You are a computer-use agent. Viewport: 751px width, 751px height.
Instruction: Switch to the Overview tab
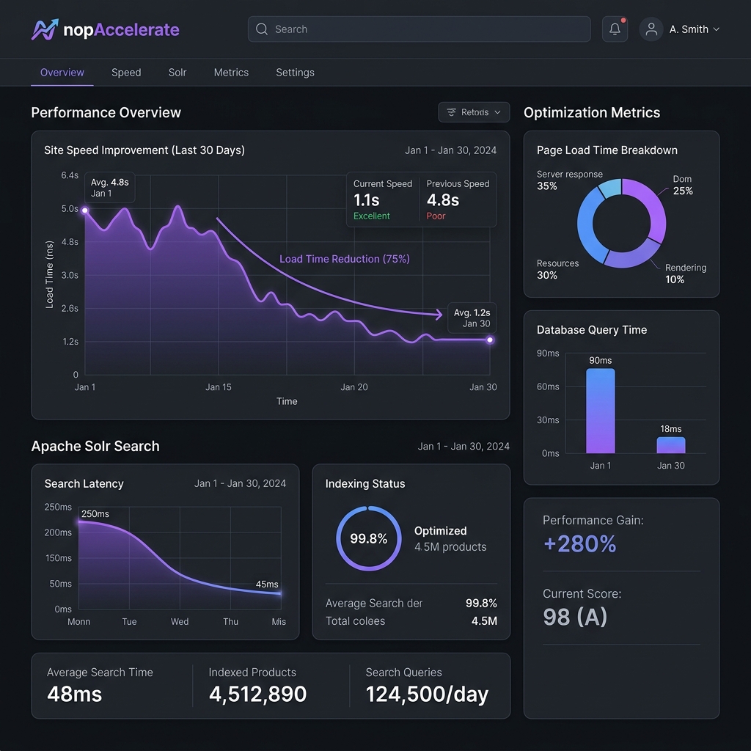pos(62,73)
